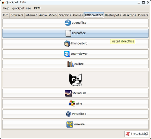Screen dimensions: 151x139
Task: Switch to the Video tab
Action: 53,15
